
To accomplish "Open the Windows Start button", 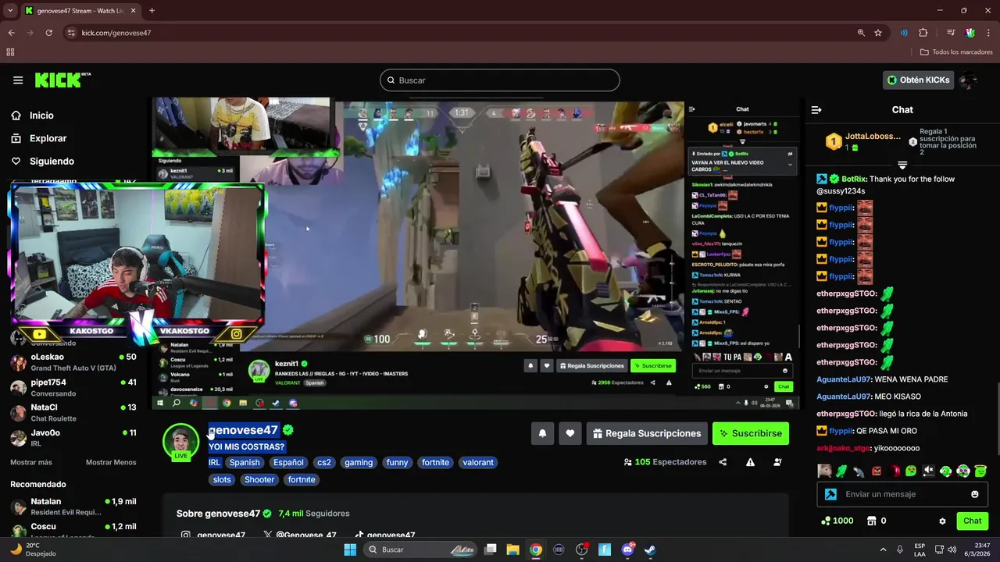I will coord(350,550).
